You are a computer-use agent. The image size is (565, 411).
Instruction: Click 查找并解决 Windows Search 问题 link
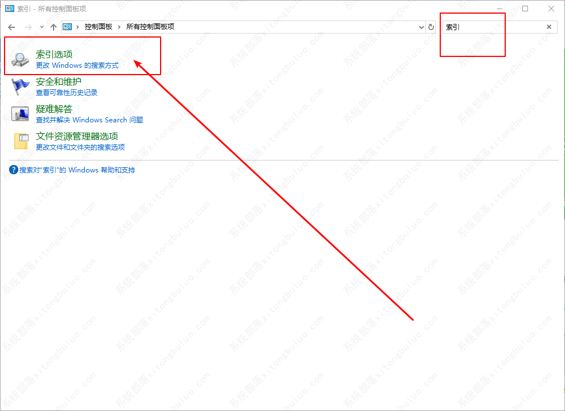tap(89, 120)
